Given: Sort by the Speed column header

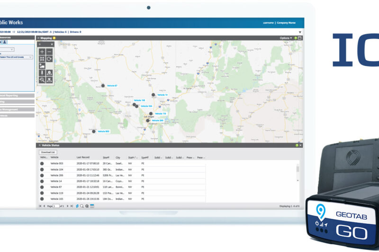Looking at the screenshot, I should 145,158.
